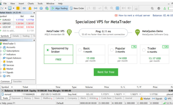Click the yellow dollar symbol icon
Screen dimensions: 173x105
tap(18, 8)
